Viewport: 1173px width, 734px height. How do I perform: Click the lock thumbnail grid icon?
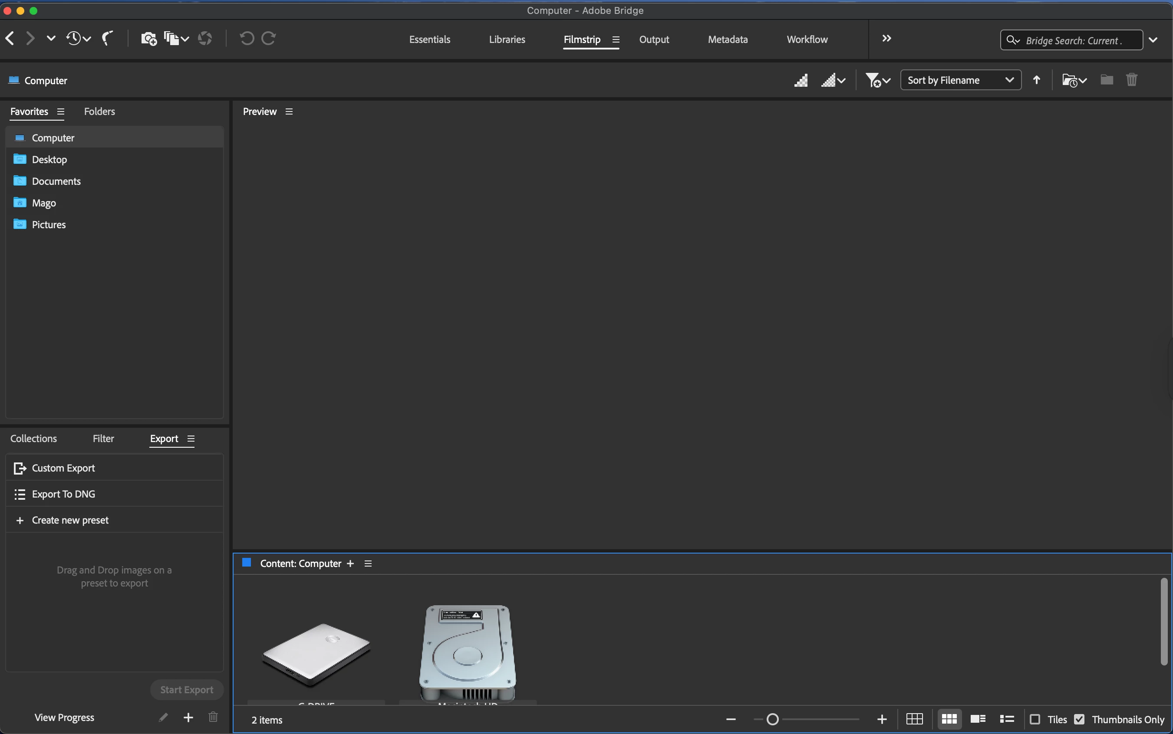[x=914, y=719]
